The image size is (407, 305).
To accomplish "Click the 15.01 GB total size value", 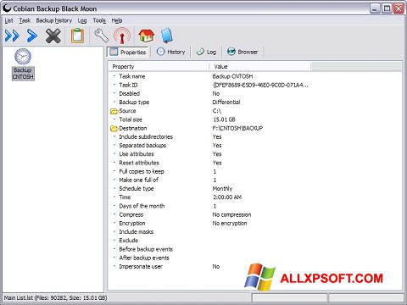I will (x=224, y=119).
